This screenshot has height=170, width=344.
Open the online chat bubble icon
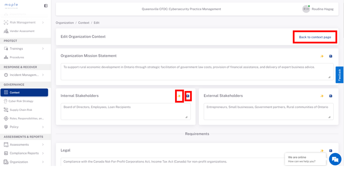tap(335, 159)
